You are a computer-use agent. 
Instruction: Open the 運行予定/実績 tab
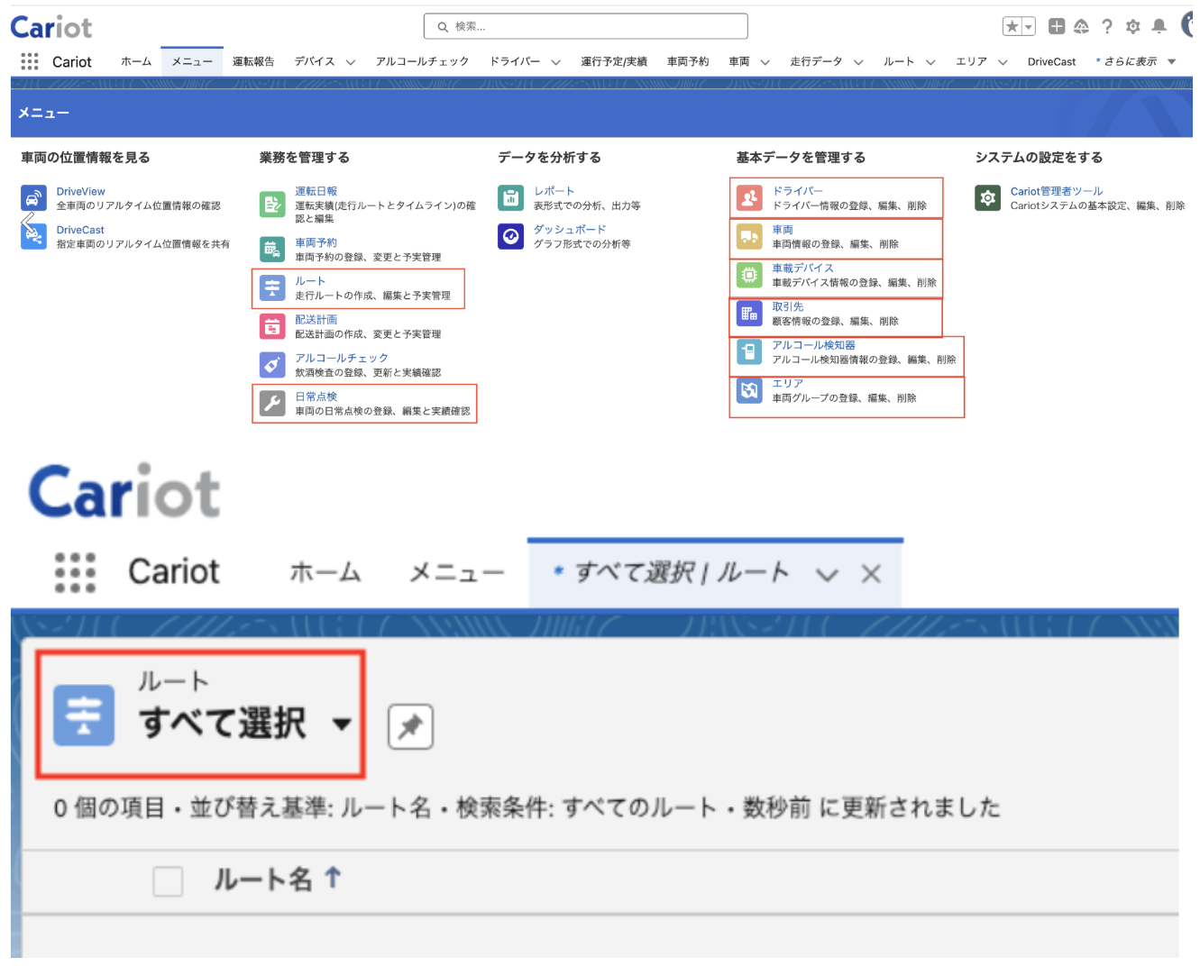tap(614, 61)
